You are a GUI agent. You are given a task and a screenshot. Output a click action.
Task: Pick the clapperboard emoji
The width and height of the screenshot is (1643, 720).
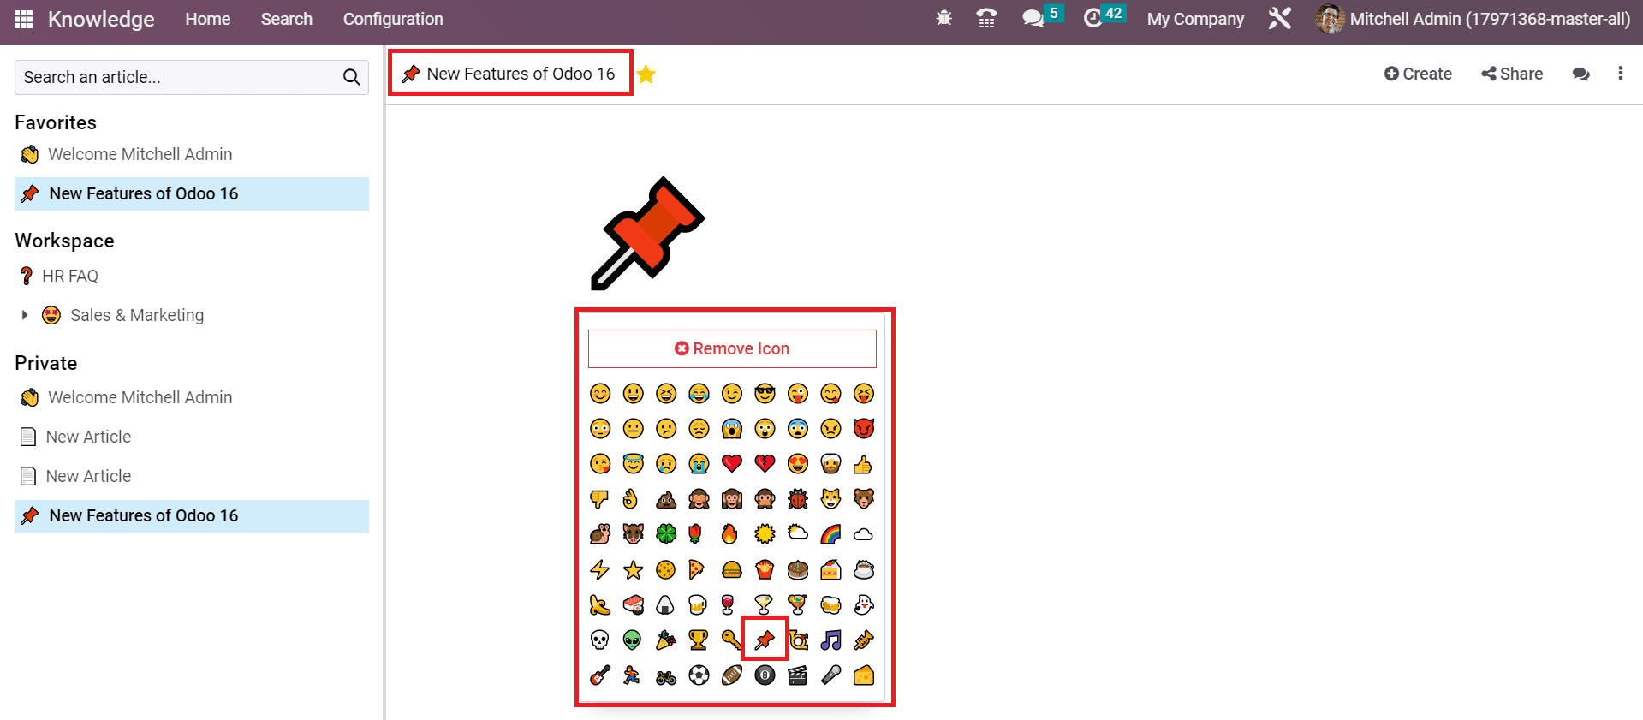pyautogui.click(x=797, y=675)
